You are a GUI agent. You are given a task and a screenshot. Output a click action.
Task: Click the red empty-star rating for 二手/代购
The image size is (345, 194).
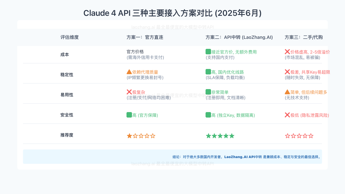click(299, 136)
